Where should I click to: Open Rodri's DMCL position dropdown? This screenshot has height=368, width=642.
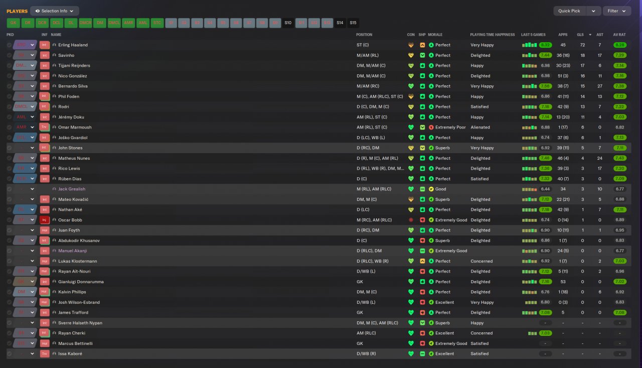click(x=25, y=107)
